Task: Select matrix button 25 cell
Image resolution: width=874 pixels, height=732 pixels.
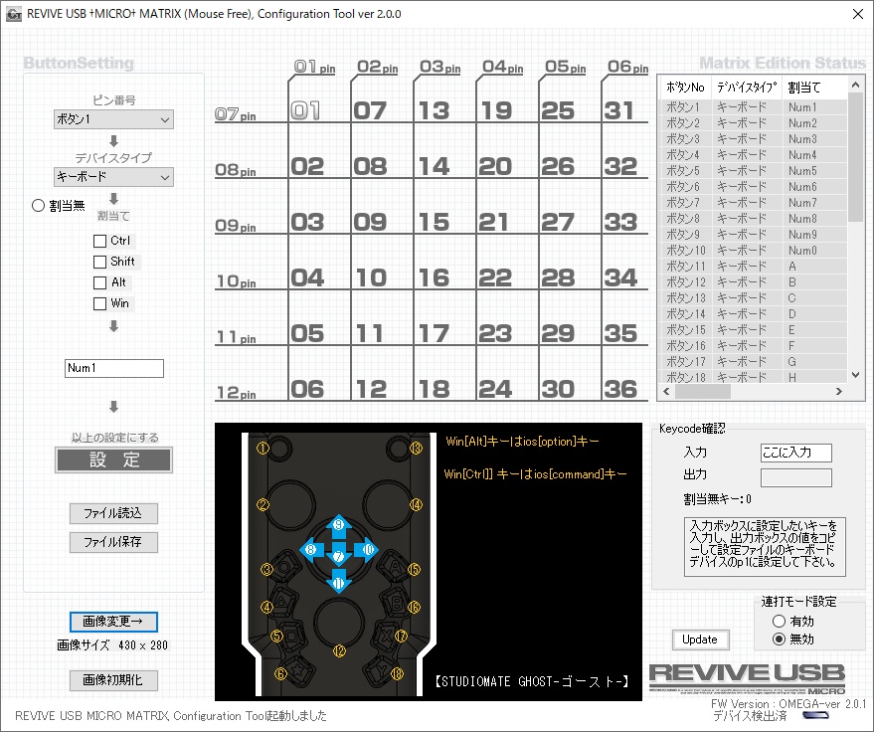Action: click(x=558, y=110)
